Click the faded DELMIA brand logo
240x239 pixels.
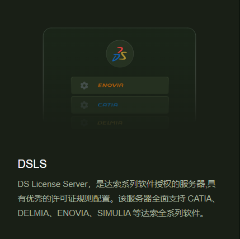pyautogui.click(x=110, y=123)
